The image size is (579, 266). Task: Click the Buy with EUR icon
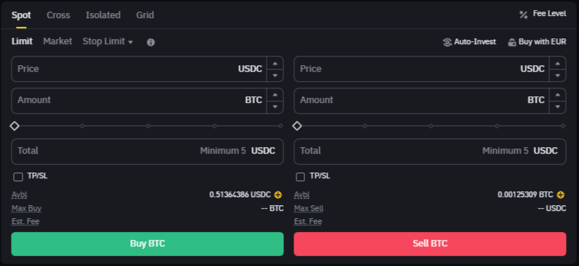click(x=511, y=42)
